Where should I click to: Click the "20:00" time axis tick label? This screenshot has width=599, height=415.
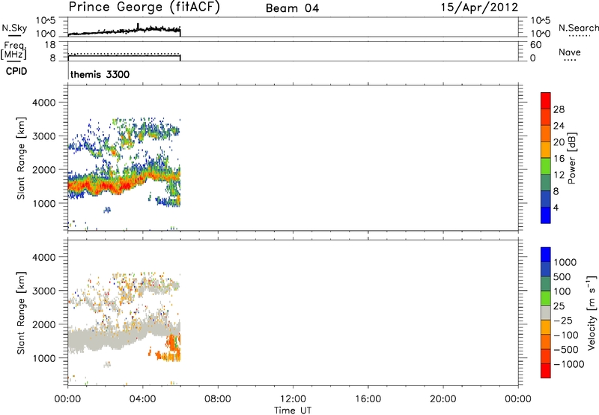click(443, 399)
